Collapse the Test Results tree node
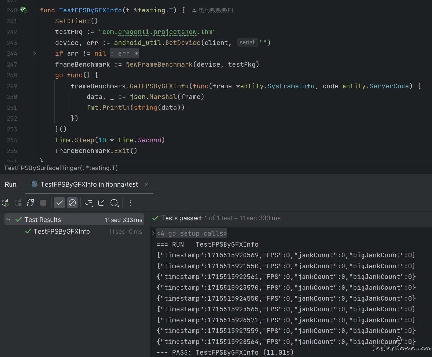 click(9, 220)
